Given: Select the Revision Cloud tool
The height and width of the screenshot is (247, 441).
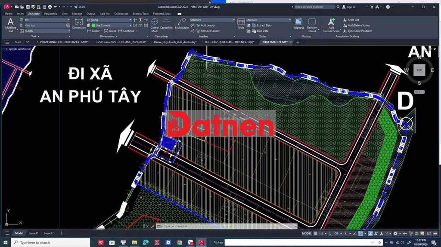Looking at the screenshot, I should [312, 25].
